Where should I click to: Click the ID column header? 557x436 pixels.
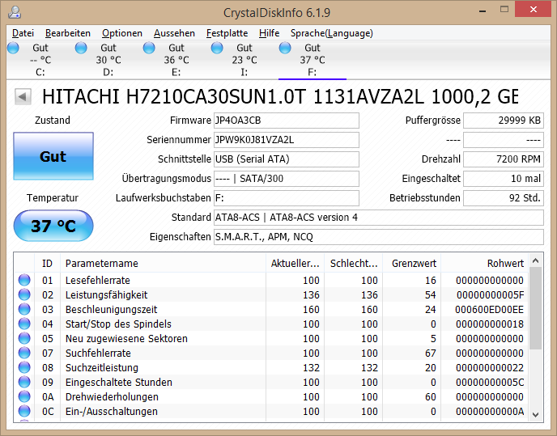pyautogui.click(x=47, y=263)
